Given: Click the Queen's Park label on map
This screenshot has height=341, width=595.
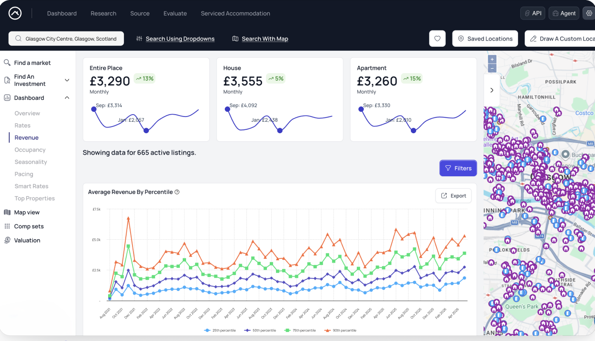Looking at the screenshot, I should click(522, 307).
